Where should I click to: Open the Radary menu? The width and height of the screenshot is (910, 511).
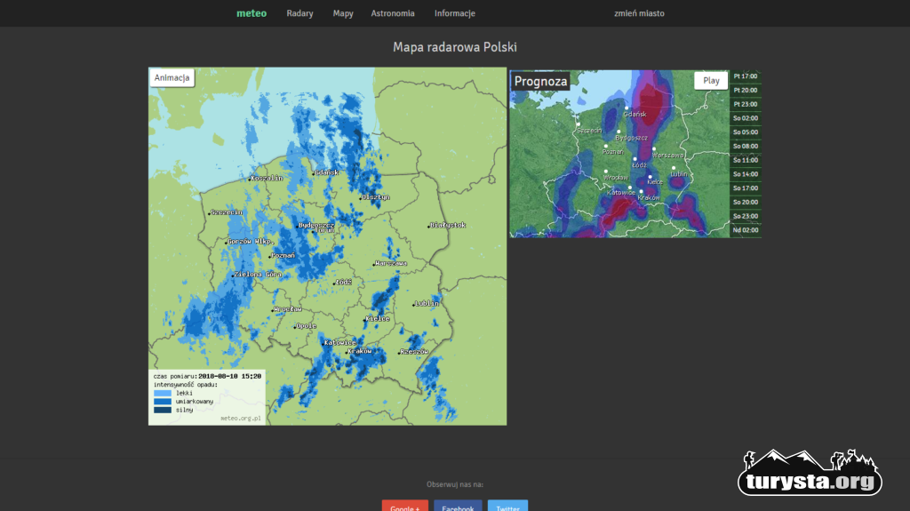click(299, 13)
